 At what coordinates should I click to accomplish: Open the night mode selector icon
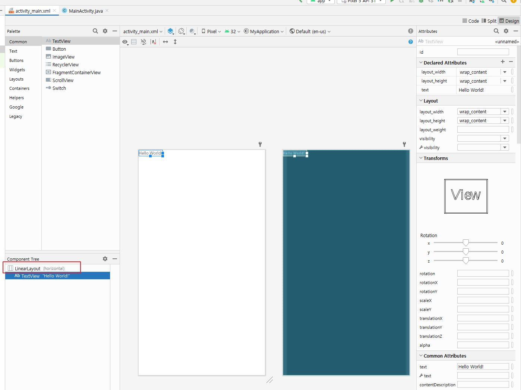(x=192, y=31)
